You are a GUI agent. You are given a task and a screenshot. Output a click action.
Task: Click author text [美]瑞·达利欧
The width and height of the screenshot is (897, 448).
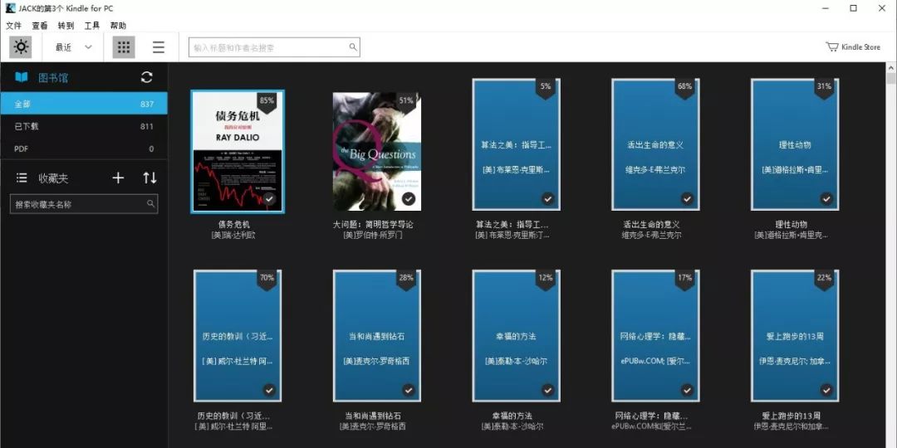233,235
